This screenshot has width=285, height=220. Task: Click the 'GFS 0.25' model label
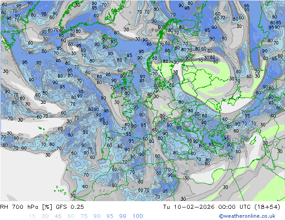tap(70, 207)
